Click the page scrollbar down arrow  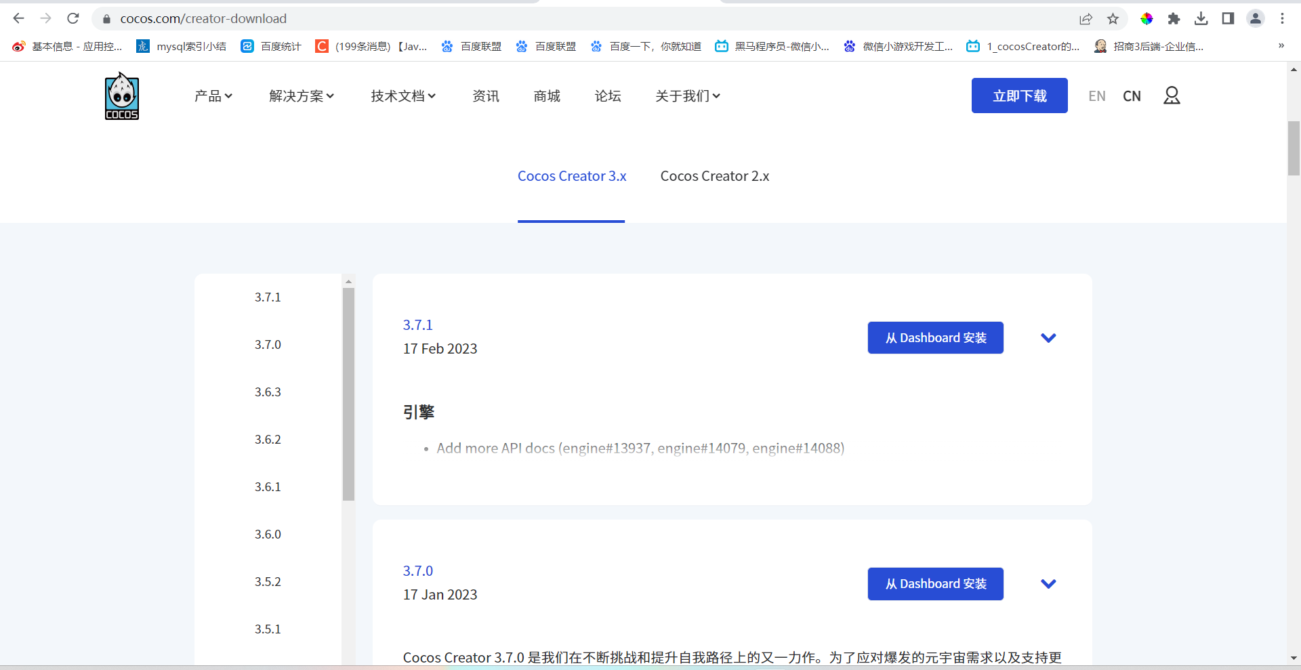coord(1294,658)
